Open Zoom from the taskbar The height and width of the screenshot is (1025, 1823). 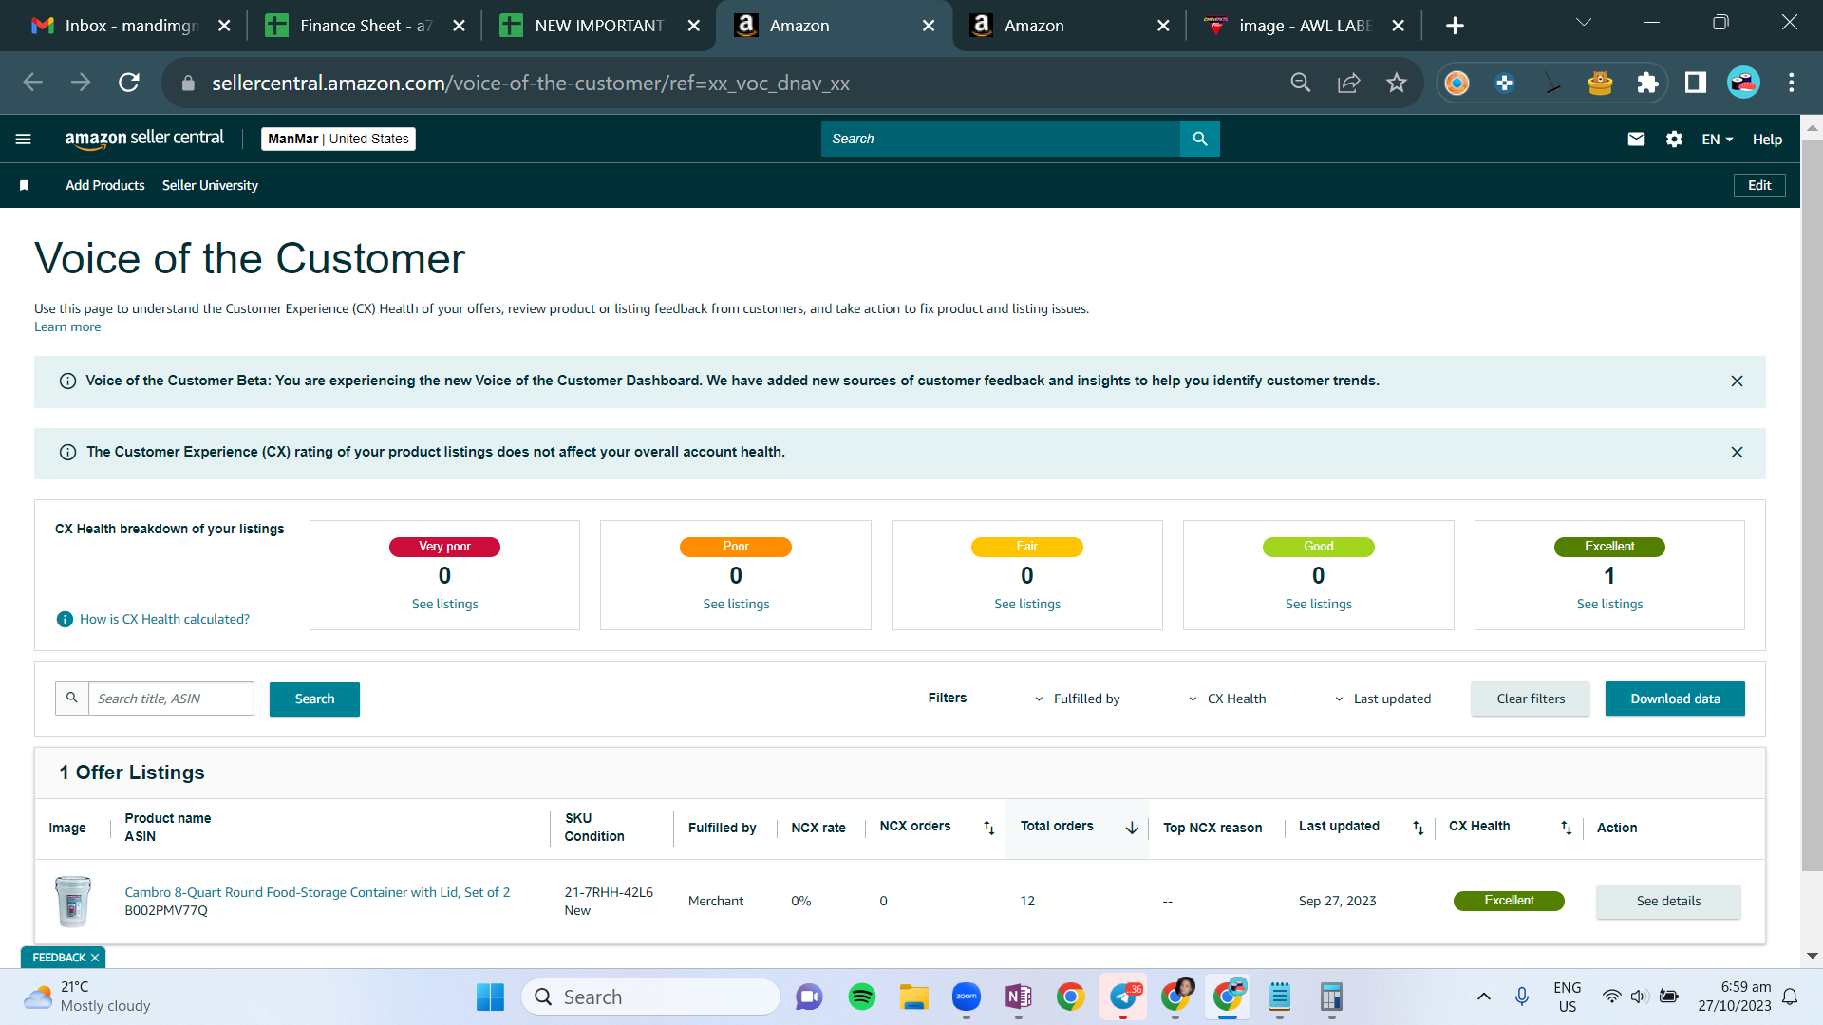click(967, 997)
